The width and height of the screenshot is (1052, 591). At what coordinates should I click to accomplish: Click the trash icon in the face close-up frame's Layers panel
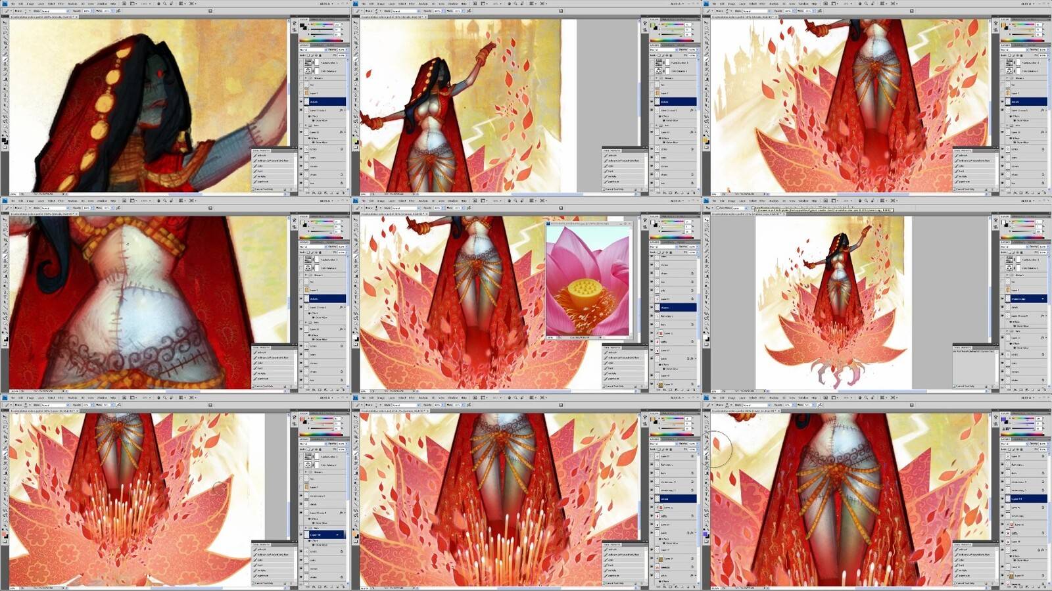pos(343,193)
